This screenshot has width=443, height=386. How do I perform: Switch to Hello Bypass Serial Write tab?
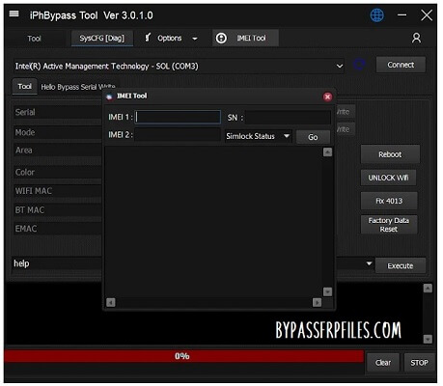tap(78, 87)
